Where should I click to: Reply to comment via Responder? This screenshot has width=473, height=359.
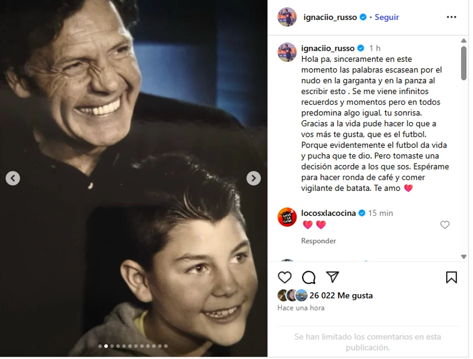318,241
